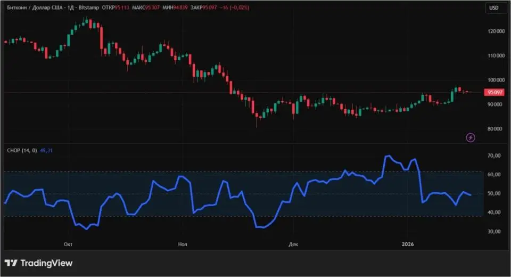Open the USD currency selector
This screenshot has height=277, width=511.
494,8
